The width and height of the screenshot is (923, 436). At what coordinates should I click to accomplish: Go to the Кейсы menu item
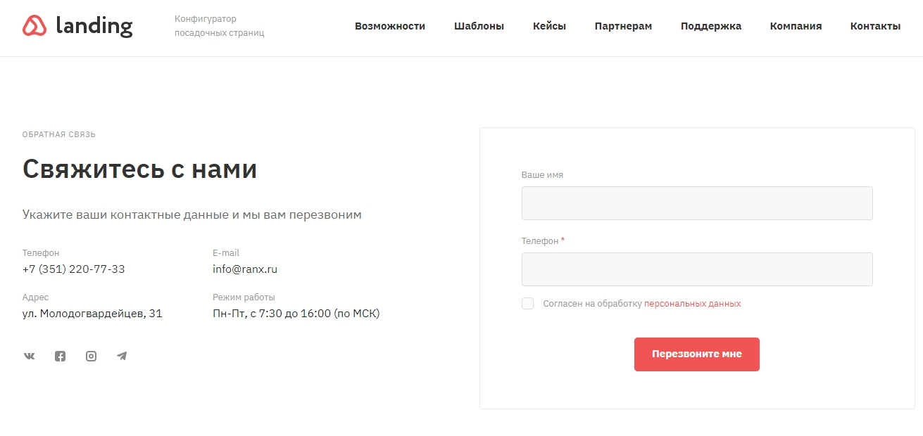pos(549,26)
